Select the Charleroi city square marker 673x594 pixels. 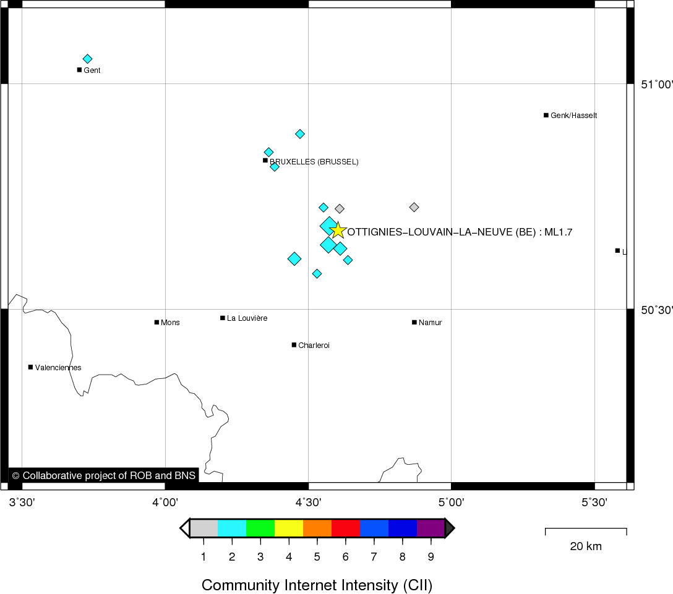click(294, 345)
